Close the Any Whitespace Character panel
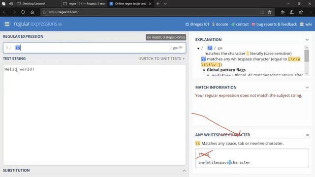Screen dimensions: 315x177 (307, 135)
